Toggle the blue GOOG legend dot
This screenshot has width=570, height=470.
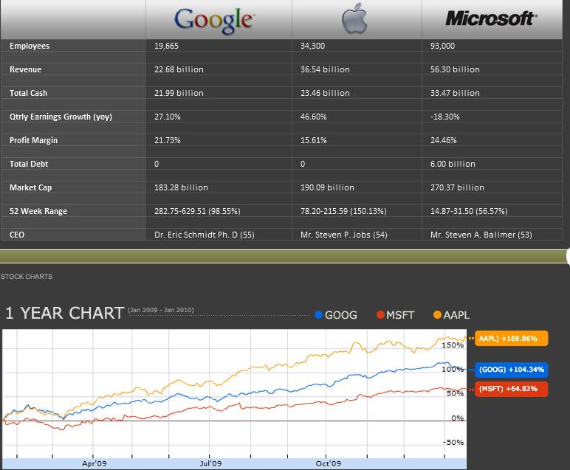(319, 315)
